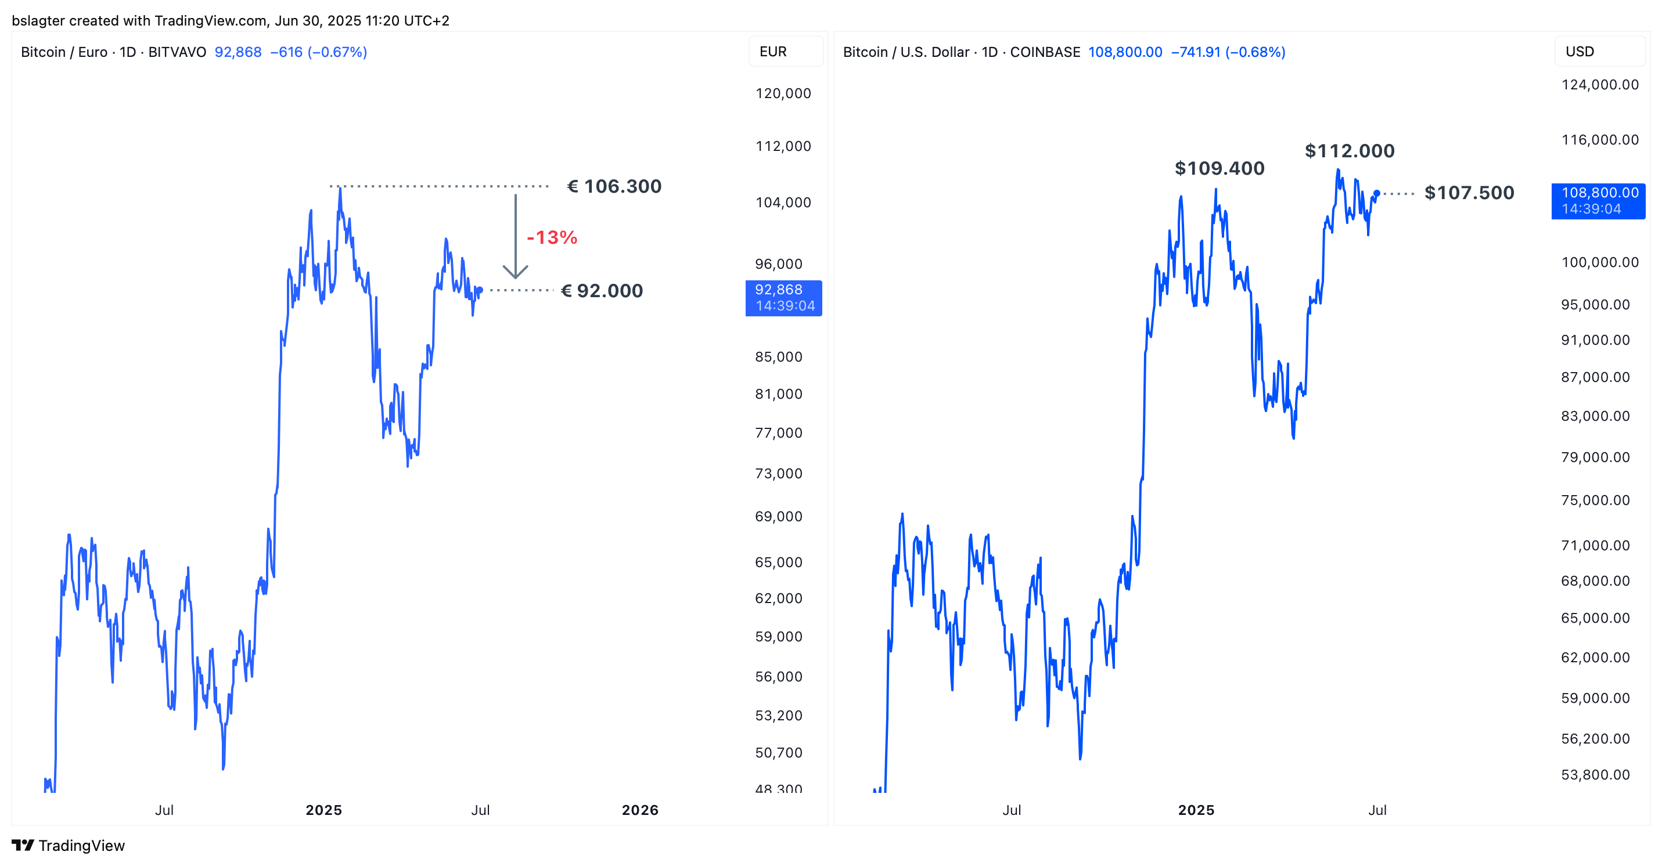Image resolution: width=1662 pixels, height=866 pixels.
Task: Click the TradingView wordmark at bottom left
Action: (x=81, y=845)
